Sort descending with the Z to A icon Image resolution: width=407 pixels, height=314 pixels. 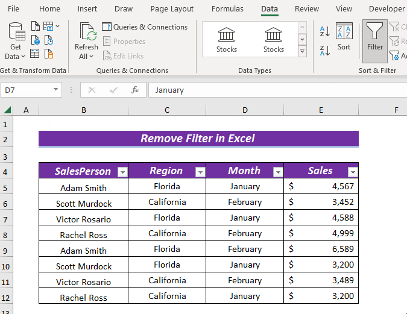pos(324,51)
